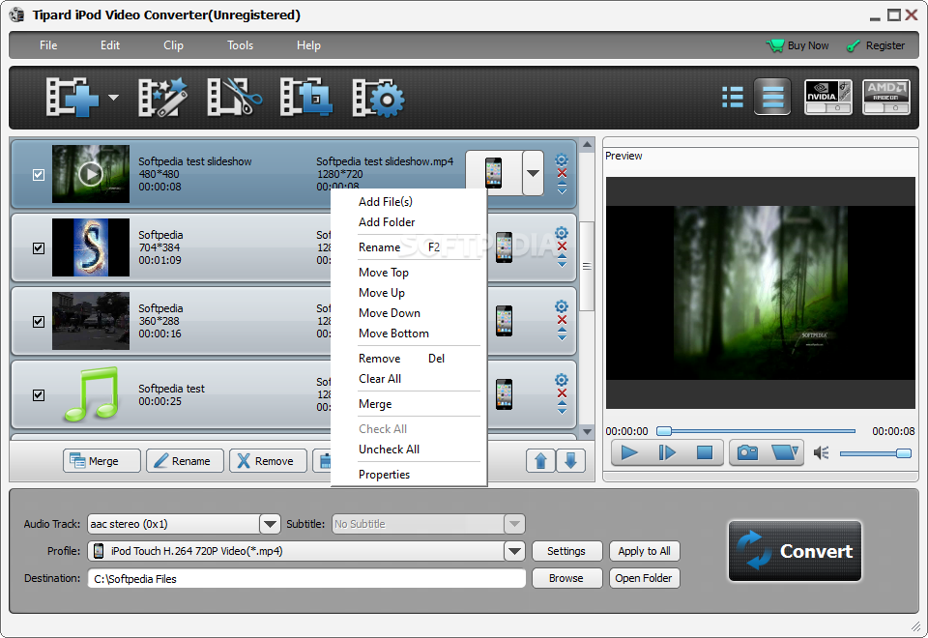Stop the preview playback
This screenshot has height=638, width=928.
click(x=705, y=452)
